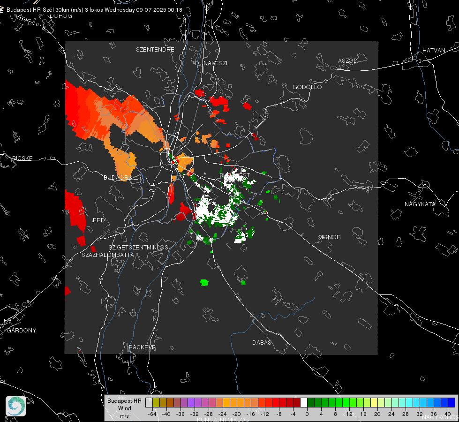Click the BICSKE map label
This screenshot has height=422, width=459.
(x=22, y=158)
